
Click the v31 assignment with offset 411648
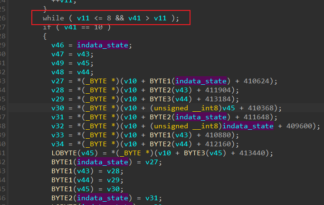(x=164, y=117)
